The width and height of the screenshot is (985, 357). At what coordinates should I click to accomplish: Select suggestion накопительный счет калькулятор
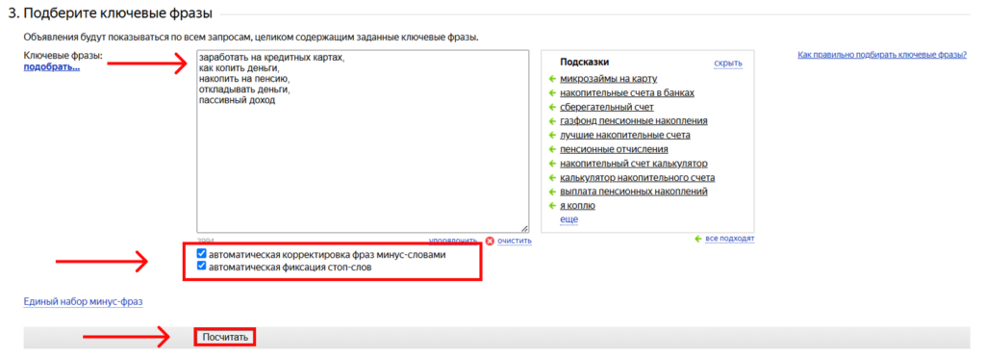634,164
